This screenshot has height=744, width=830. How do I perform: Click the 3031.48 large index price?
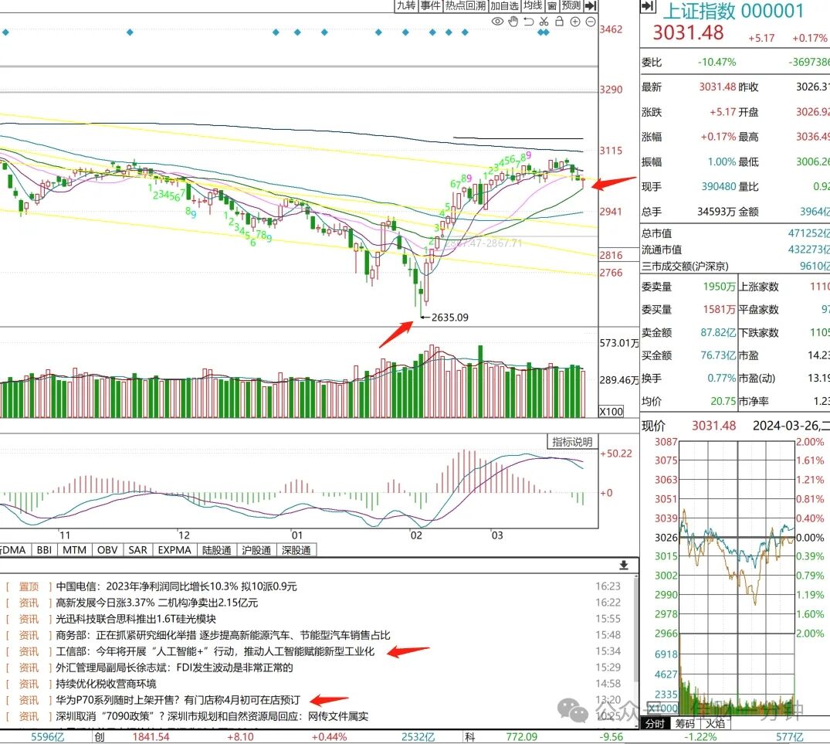click(688, 32)
